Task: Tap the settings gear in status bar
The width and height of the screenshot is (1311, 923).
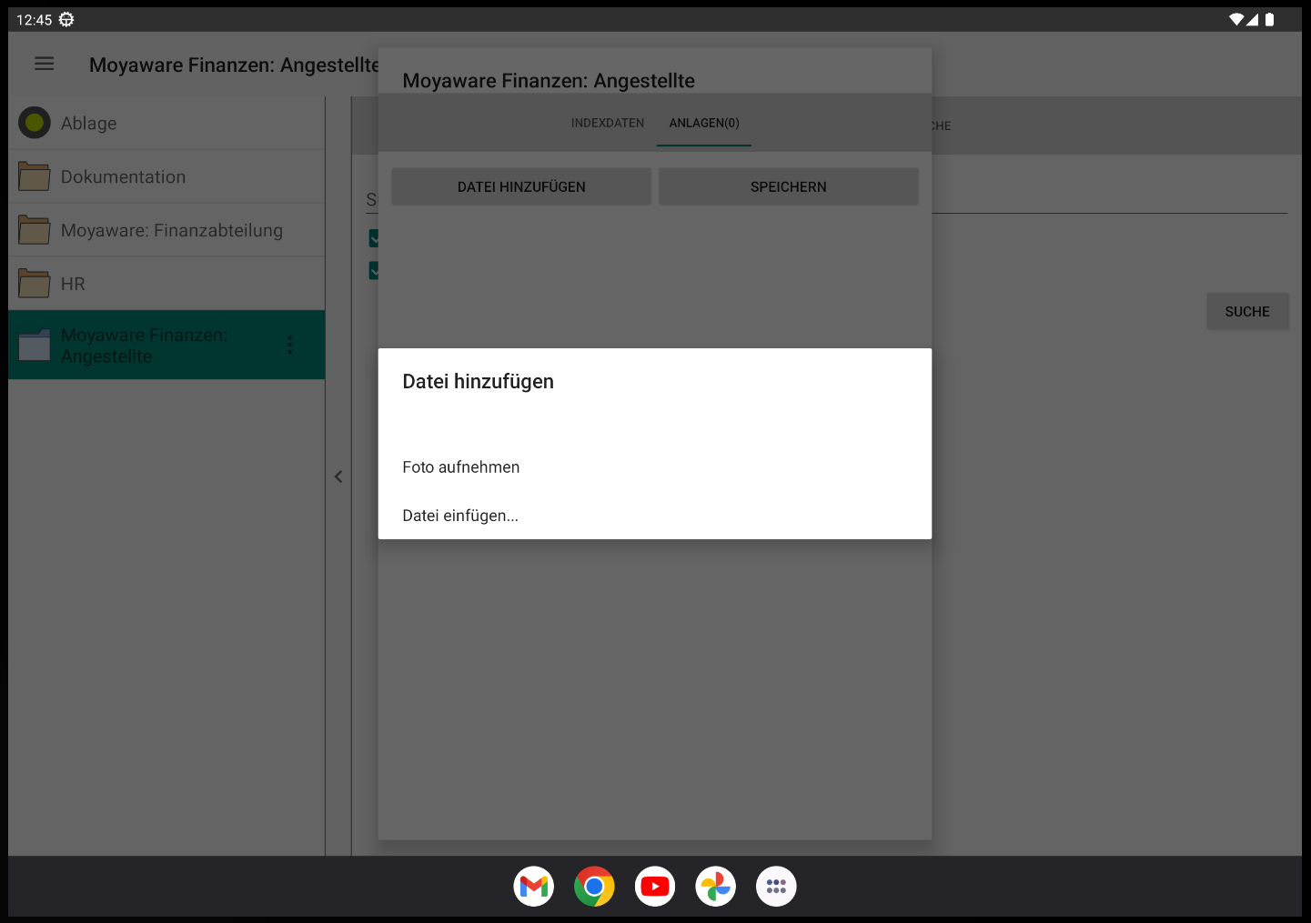Action: [66, 19]
